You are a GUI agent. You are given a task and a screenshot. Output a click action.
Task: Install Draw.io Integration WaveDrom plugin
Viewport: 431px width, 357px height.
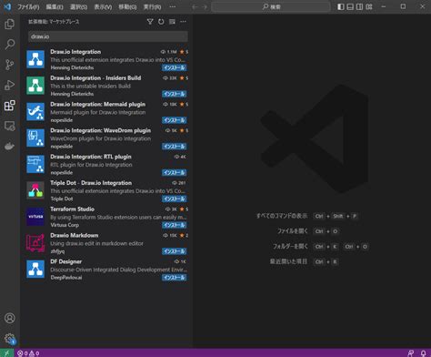pos(174,147)
